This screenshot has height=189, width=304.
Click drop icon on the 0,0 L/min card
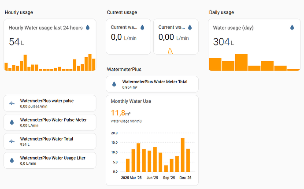pos(142,27)
